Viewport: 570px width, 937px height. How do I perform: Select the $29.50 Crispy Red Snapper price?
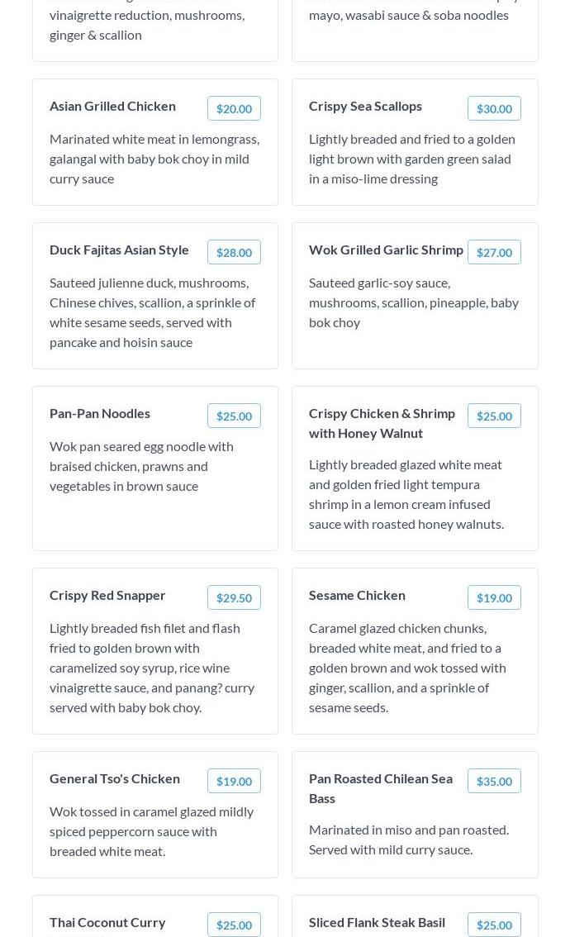tap(234, 597)
